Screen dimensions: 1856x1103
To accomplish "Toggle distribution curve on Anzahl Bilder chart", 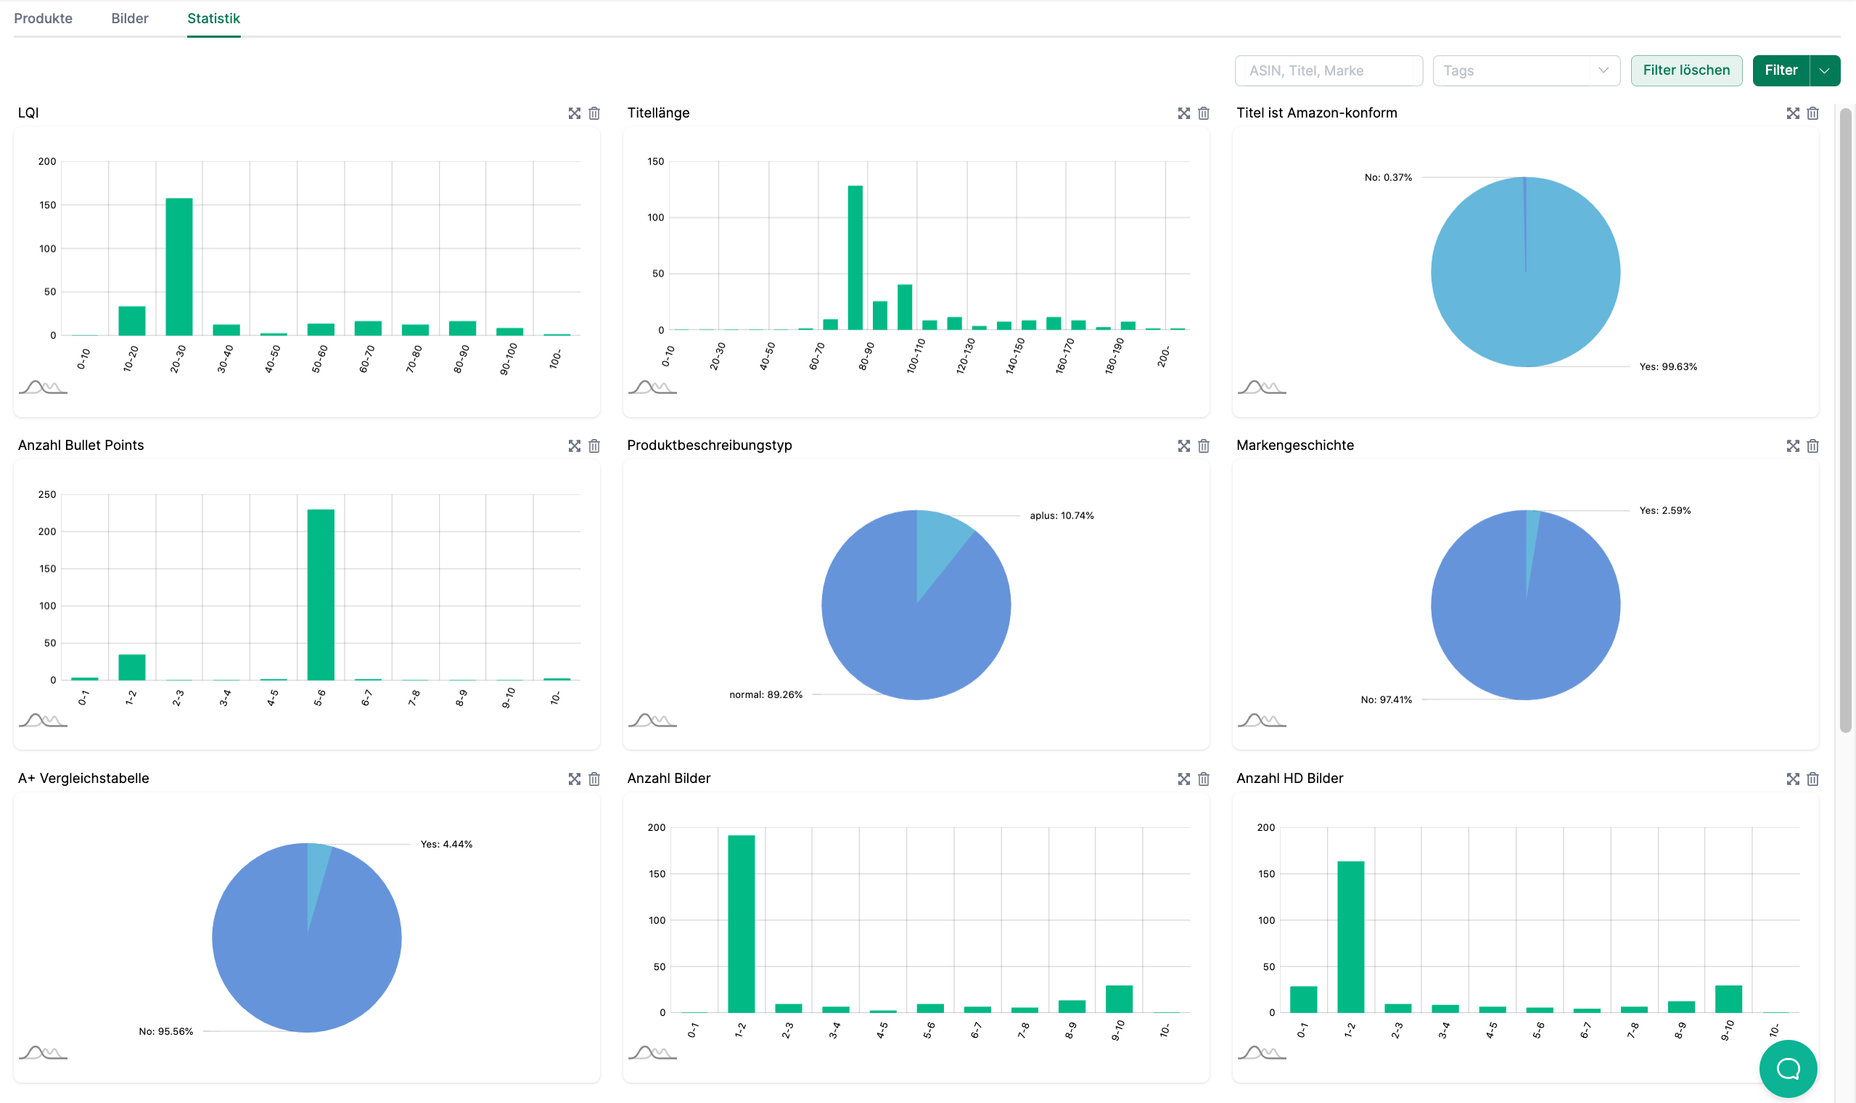I will 652,1052.
